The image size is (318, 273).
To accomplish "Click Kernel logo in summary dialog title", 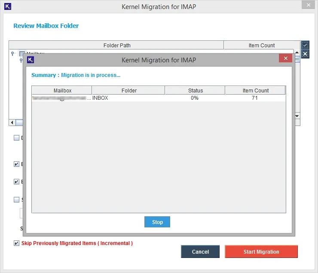I will tap(31, 60).
